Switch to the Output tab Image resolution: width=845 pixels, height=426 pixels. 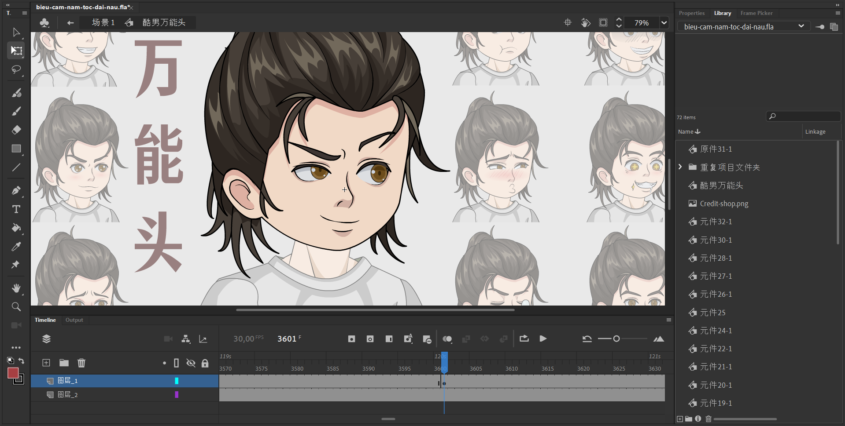point(74,320)
